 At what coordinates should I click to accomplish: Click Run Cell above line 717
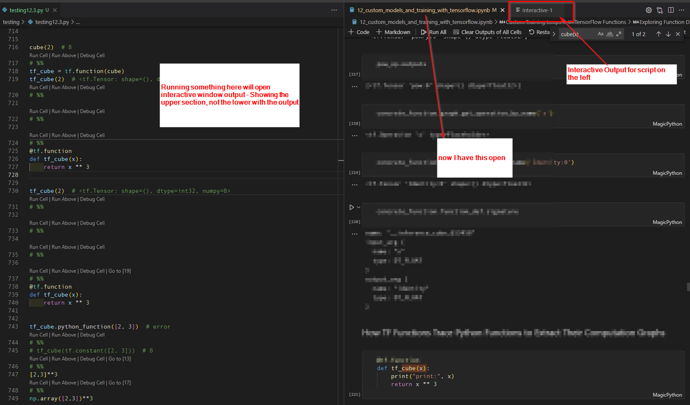click(39, 55)
